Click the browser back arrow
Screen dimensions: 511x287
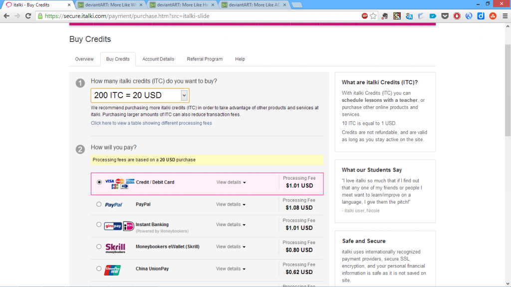(6, 16)
